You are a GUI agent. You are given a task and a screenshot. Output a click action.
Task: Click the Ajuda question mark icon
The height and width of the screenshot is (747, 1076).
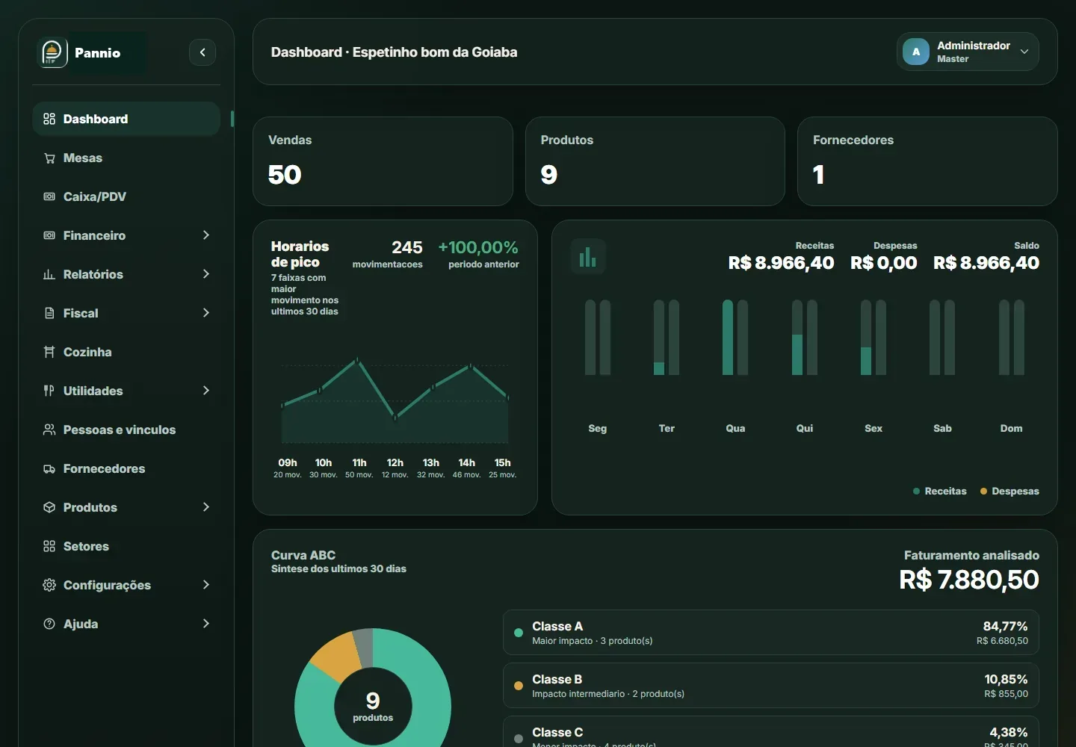(49, 624)
